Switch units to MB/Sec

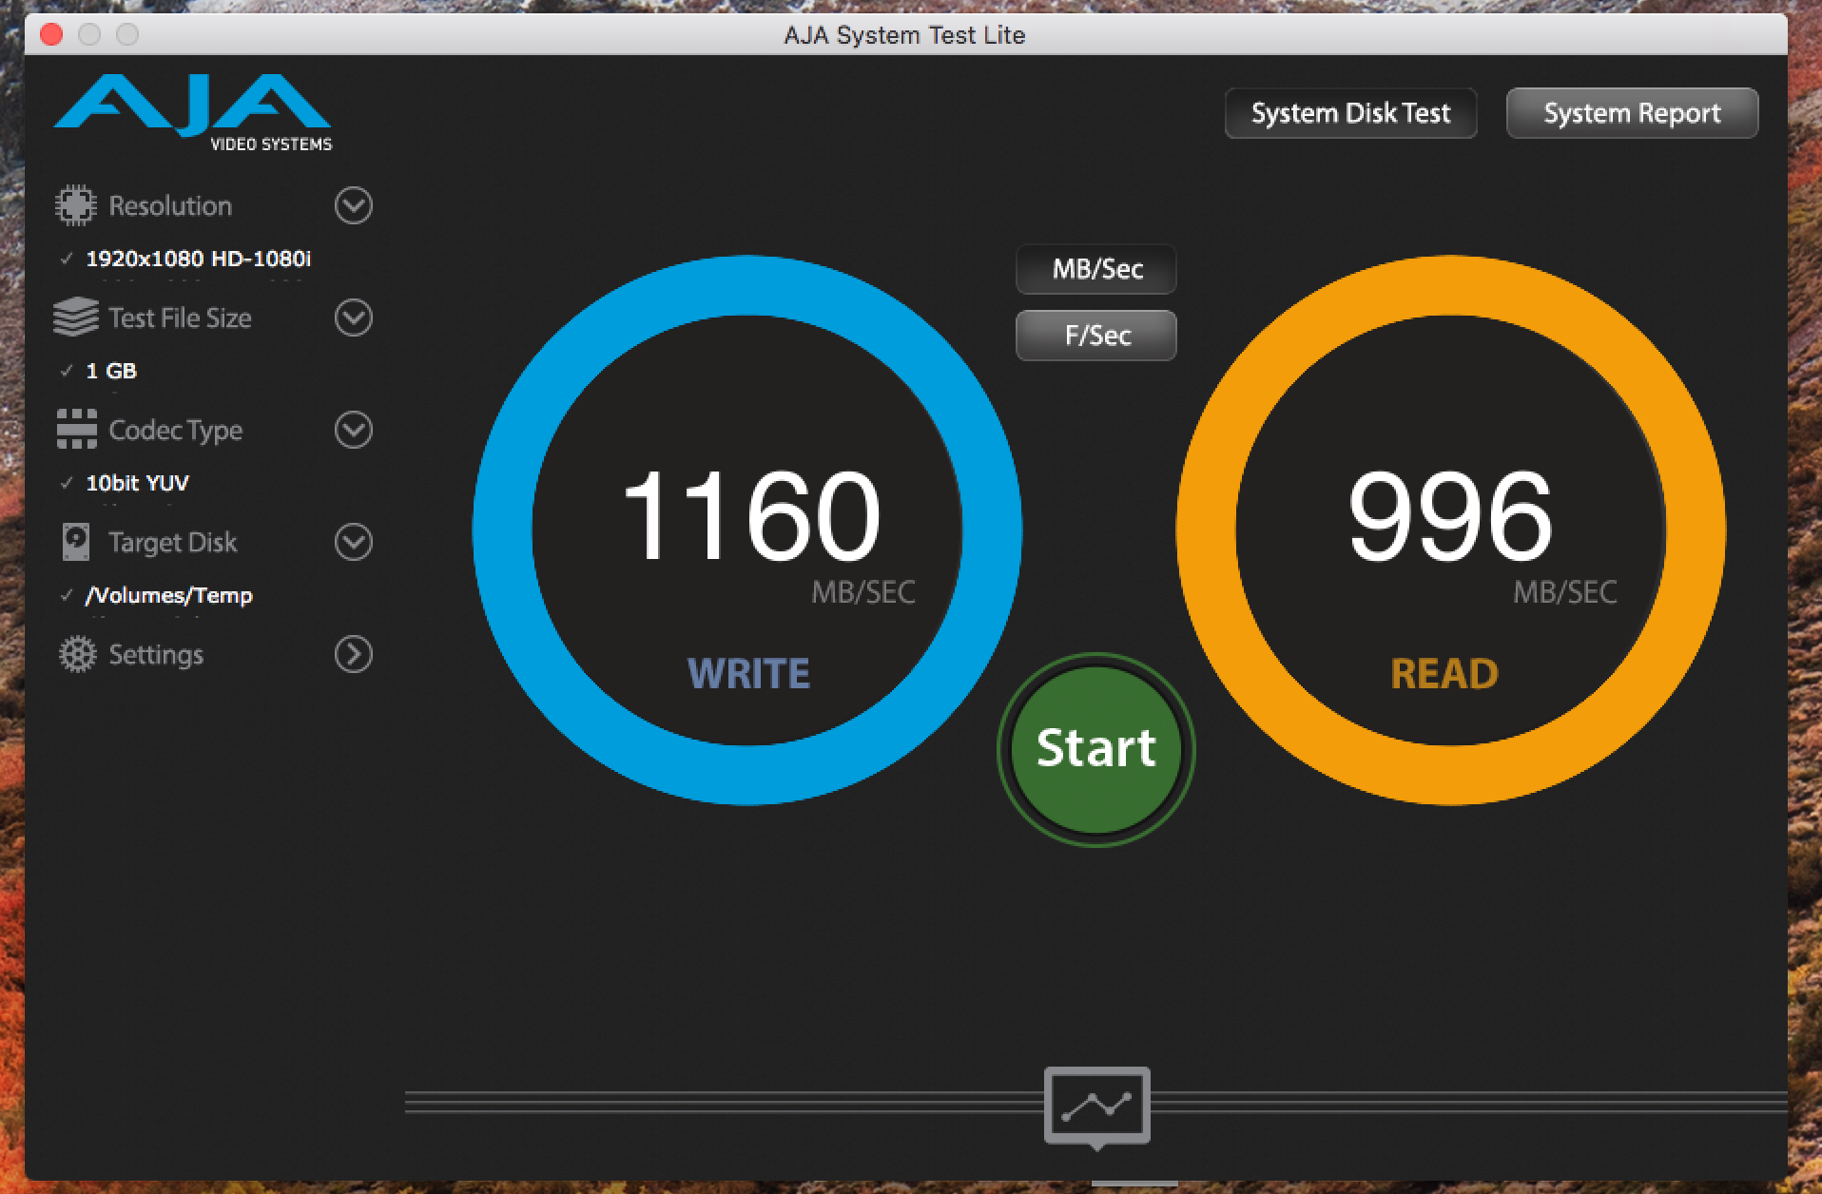[x=1096, y=269]
